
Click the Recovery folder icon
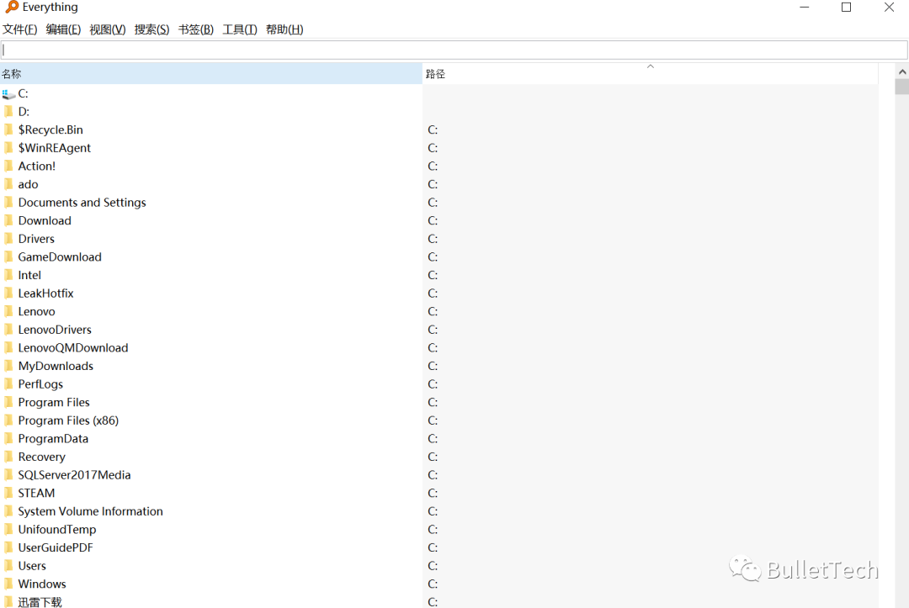[8, 457]
